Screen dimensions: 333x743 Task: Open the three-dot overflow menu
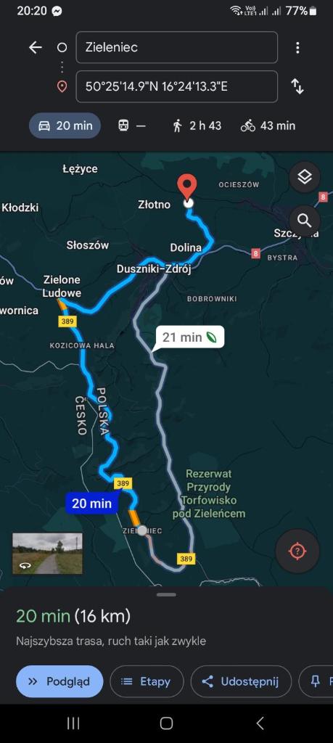point(297,47)
